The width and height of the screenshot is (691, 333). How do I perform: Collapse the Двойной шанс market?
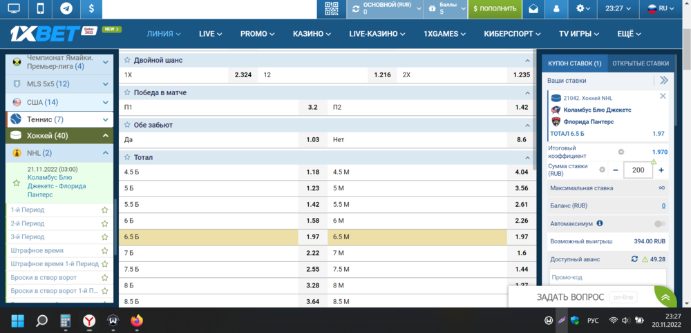(x=527, y=61)
